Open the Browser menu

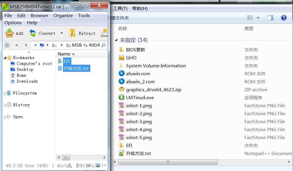[x=39, y=15]
